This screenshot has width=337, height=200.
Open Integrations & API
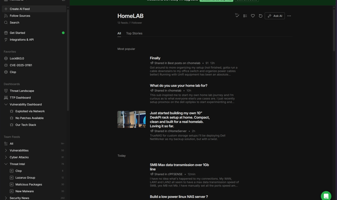pos(22,40)
